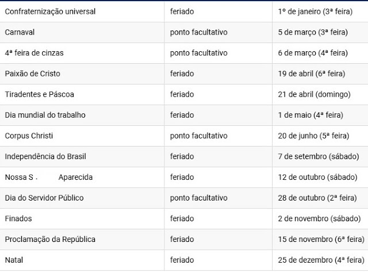
Task: Select Dia do Servidor Público entry
Action: [44, 198]
